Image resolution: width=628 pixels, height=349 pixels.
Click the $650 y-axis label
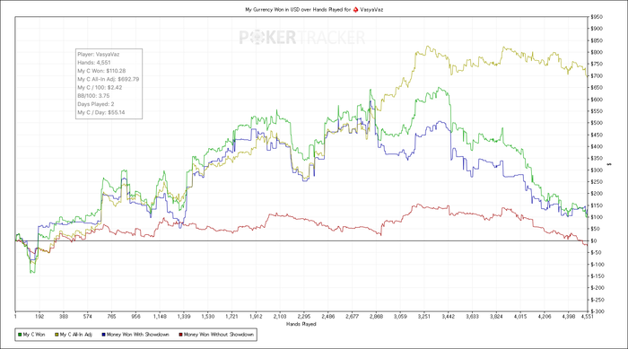point(597,88)
